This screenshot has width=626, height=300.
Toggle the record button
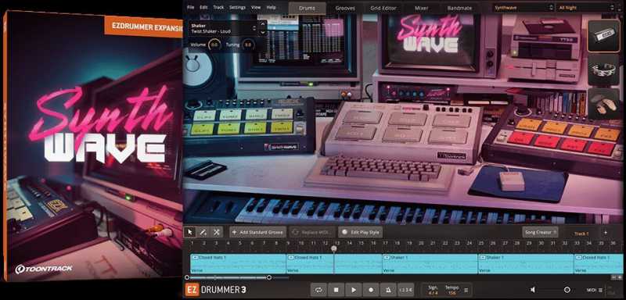pyautogui.click(x=371, y=290)
